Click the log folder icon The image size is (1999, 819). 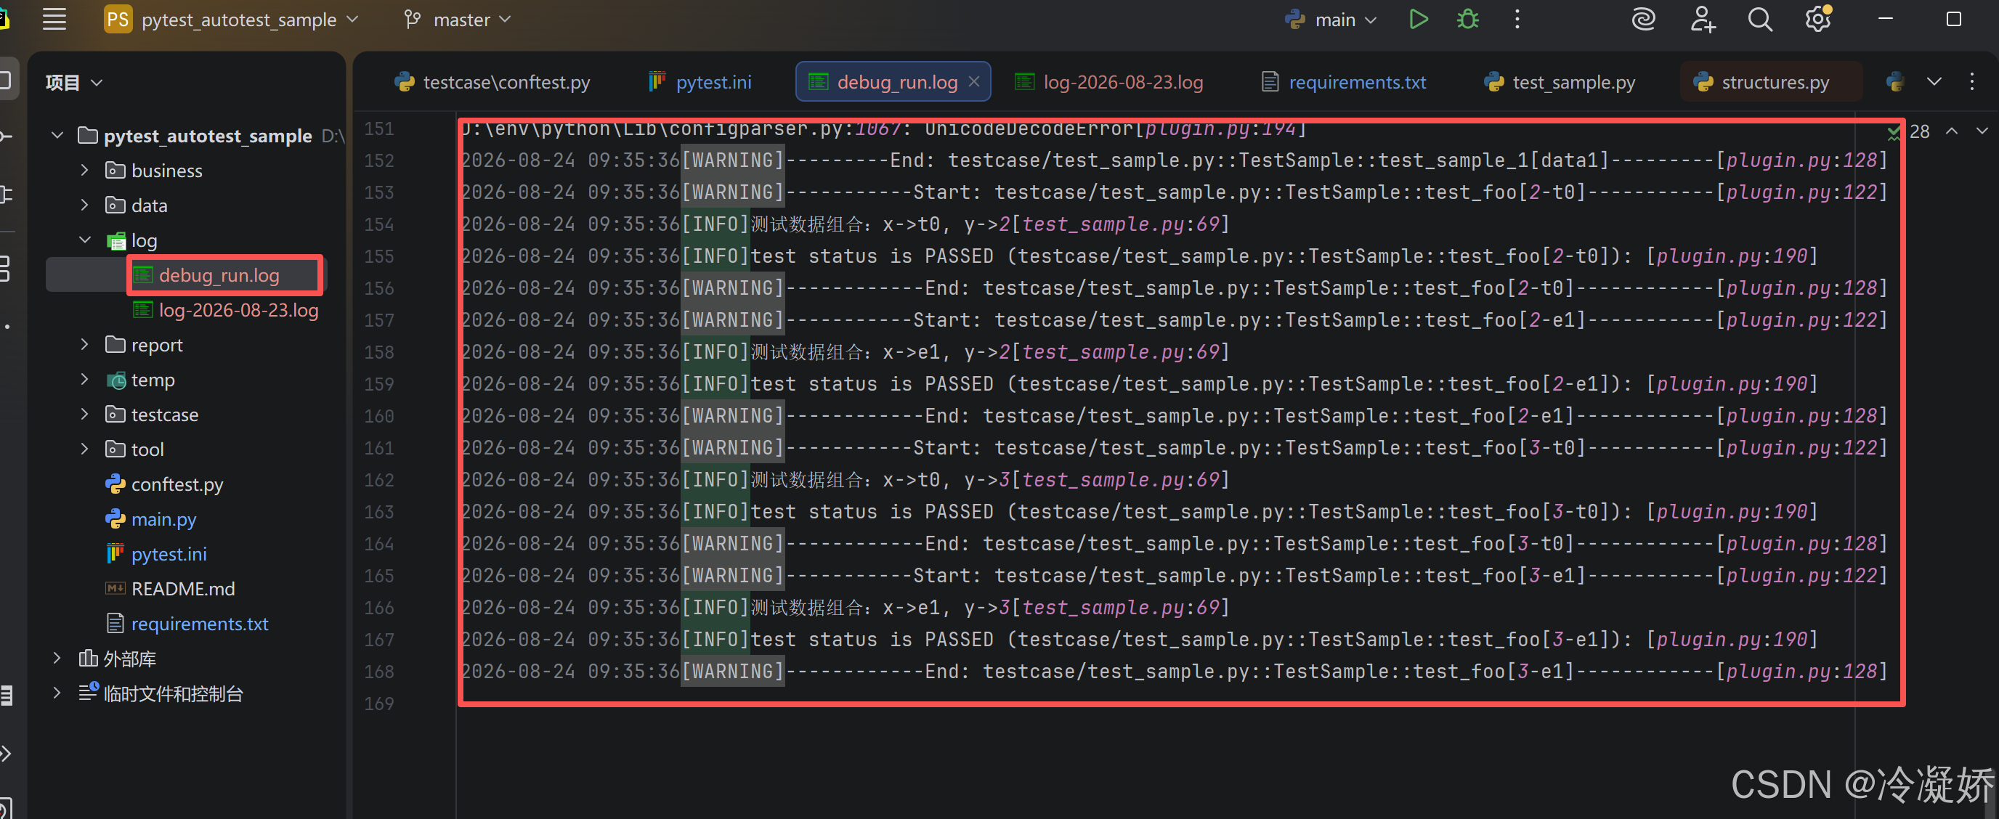point(115,240)
